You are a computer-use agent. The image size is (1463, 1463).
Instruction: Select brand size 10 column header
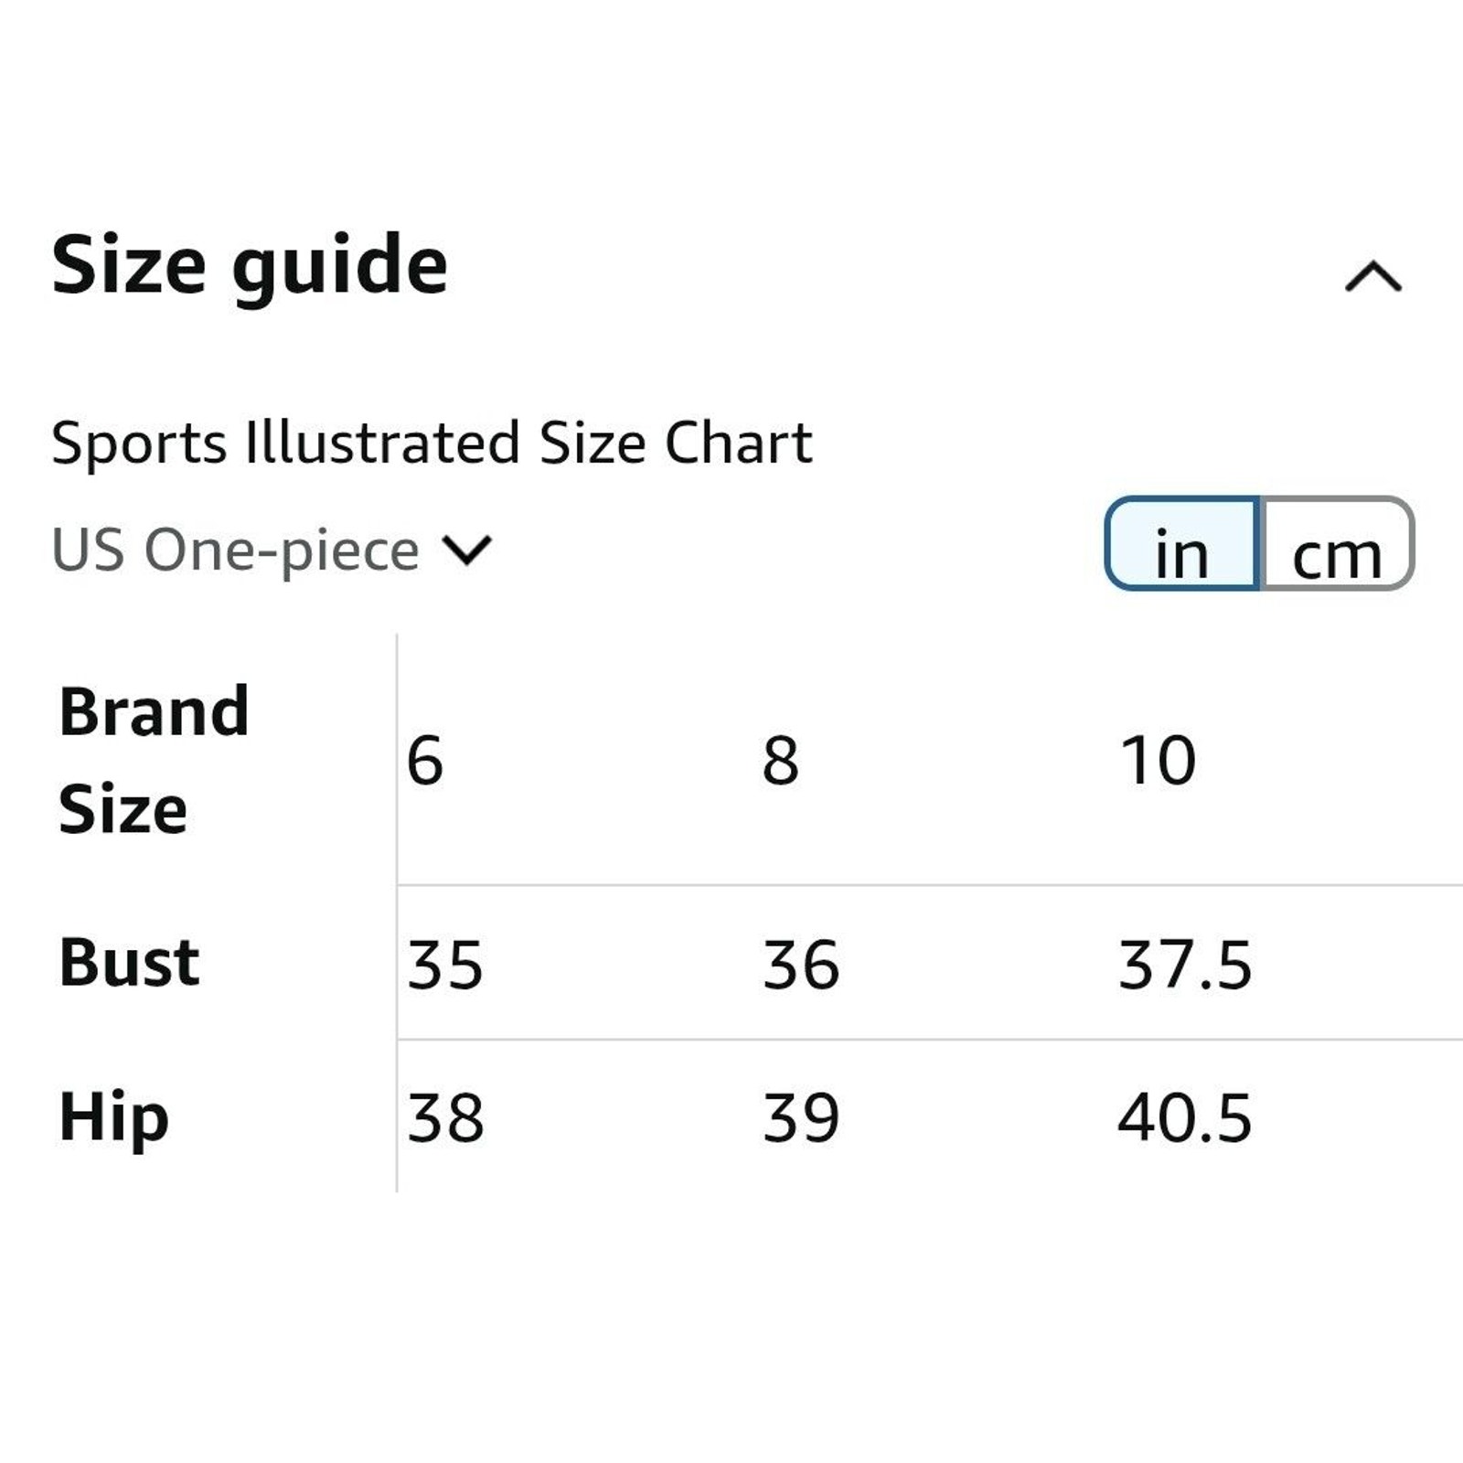click(1158, 760)
